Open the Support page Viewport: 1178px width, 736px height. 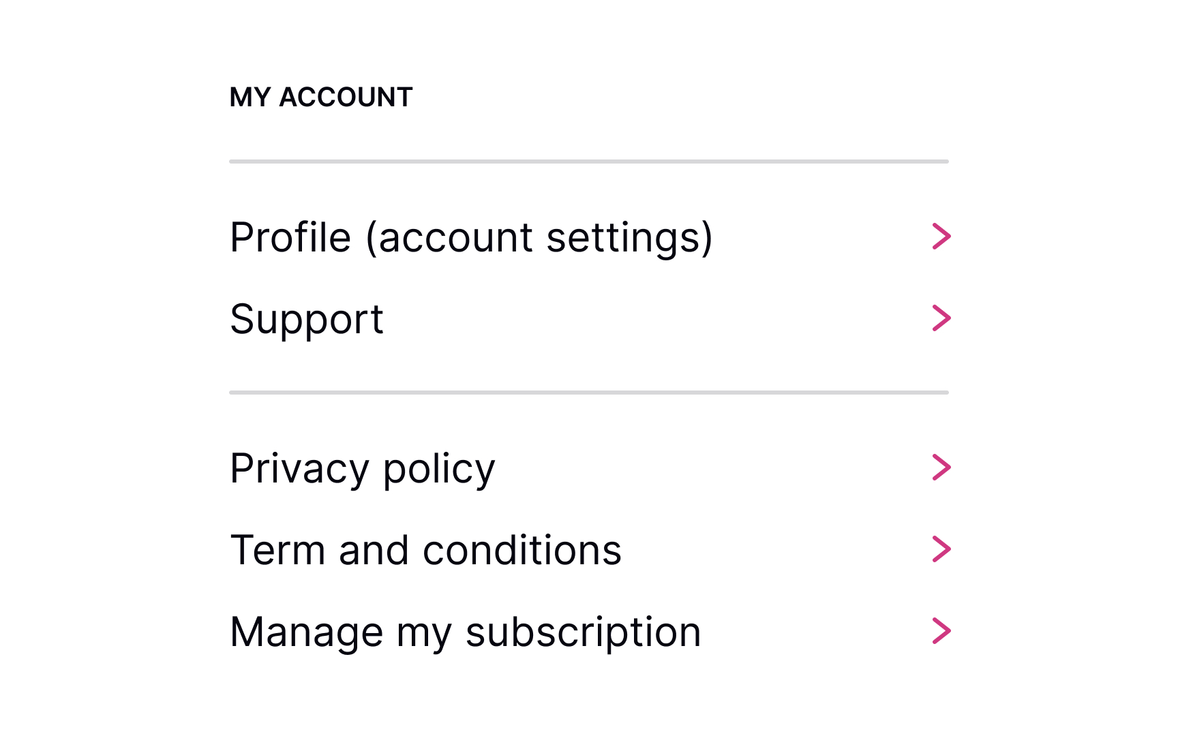[307, 319]
